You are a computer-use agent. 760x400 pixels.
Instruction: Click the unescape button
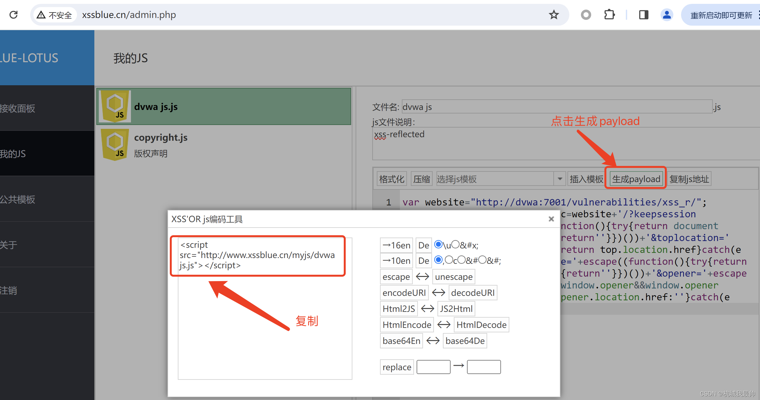(x=454, y=277)
